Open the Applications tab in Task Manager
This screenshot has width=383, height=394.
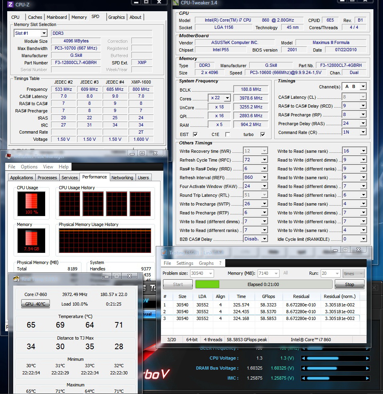click(22, 178)
